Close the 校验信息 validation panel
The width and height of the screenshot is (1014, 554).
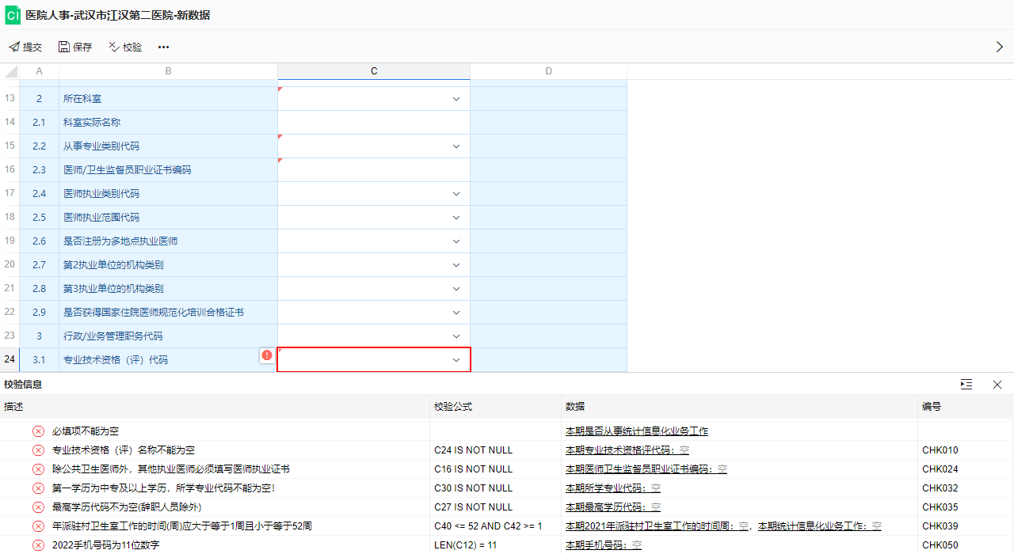pos(997,385)
